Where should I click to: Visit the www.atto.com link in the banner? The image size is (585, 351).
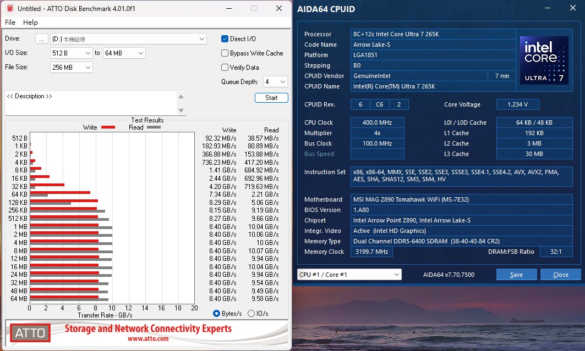(148, 339)
